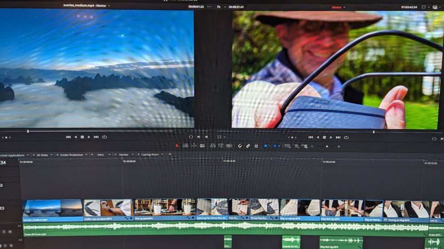Screen dimensions: 444x249
Task: Go to last frame in timeline viewer
Action: 338,138
